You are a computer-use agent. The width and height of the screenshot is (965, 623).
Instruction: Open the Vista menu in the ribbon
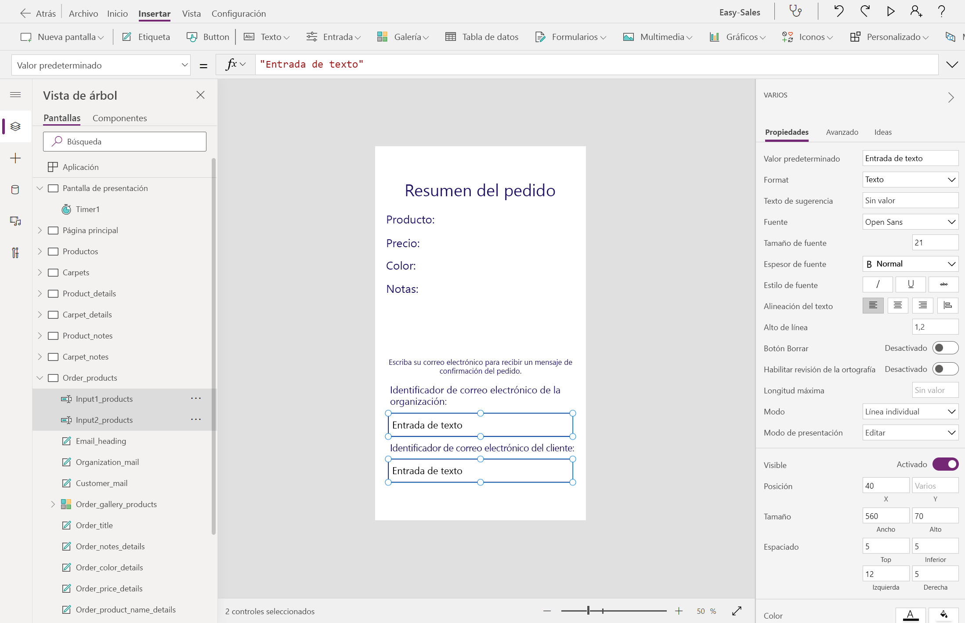(x=192, y=14)
